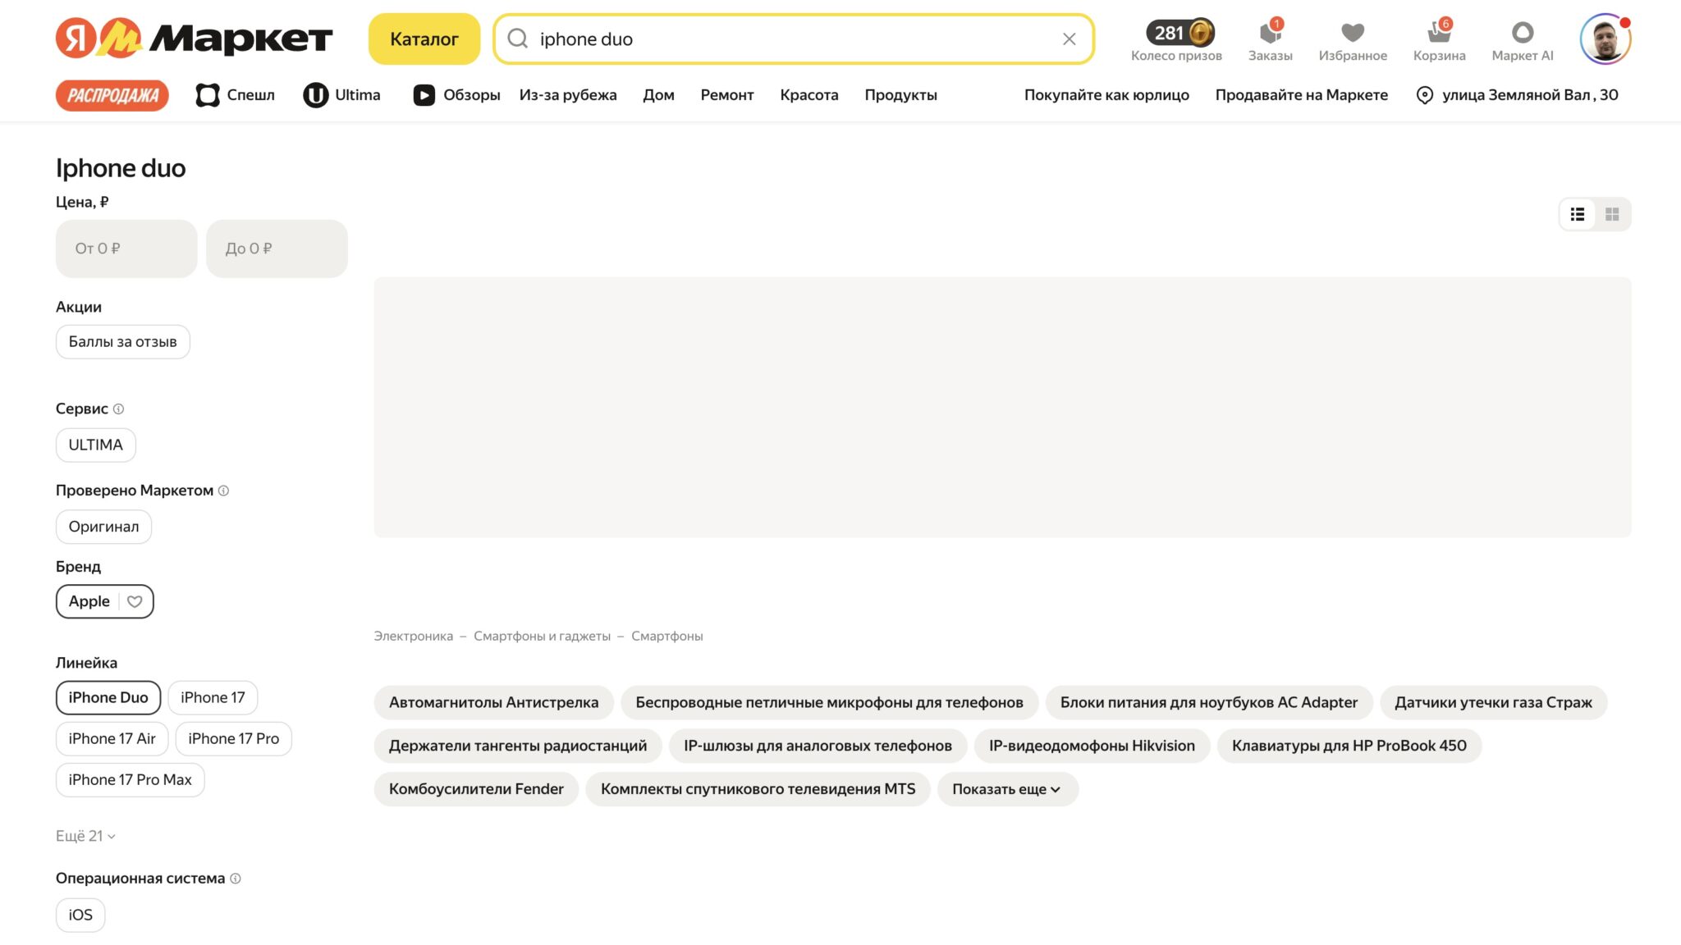Open Колесо призов coin counter

pos(1176,40)
